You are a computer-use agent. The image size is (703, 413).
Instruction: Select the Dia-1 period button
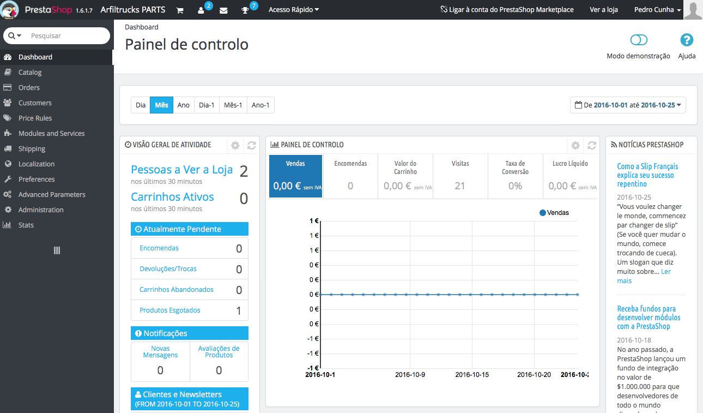point(207,105)
